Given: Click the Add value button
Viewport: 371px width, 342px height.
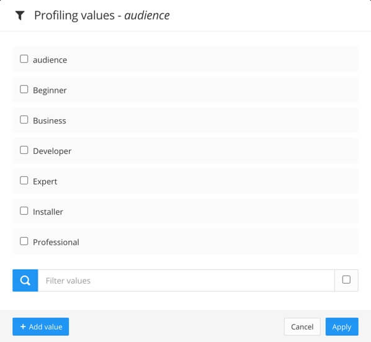Looking at the screenshot, I should coord(41,326).
